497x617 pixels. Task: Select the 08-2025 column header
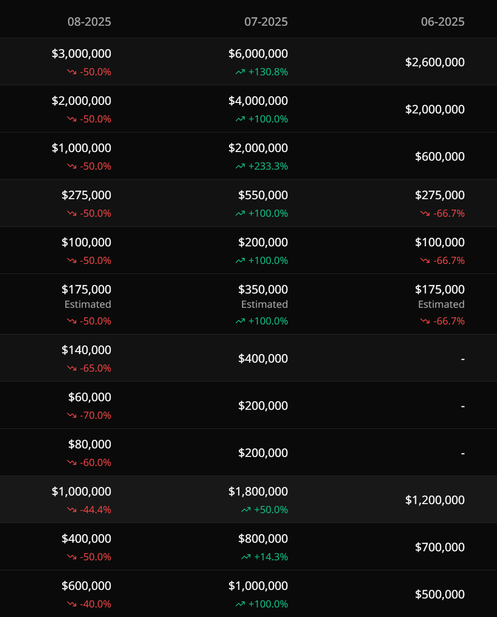coord(89,21)
